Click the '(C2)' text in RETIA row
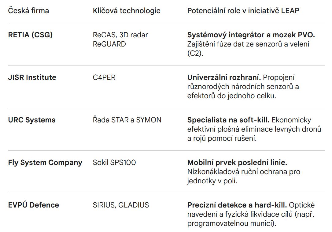This screenshot has width=332, height=232. (x=194, y=53)
